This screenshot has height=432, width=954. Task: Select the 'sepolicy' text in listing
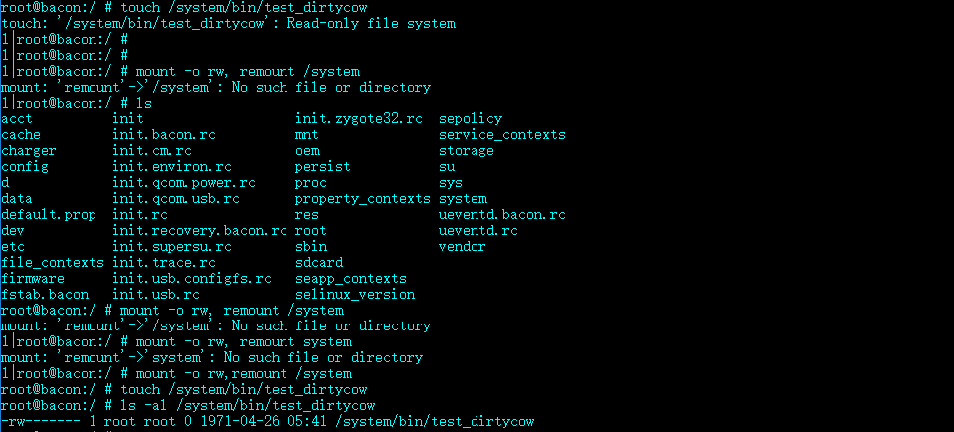tap(471, 119)
